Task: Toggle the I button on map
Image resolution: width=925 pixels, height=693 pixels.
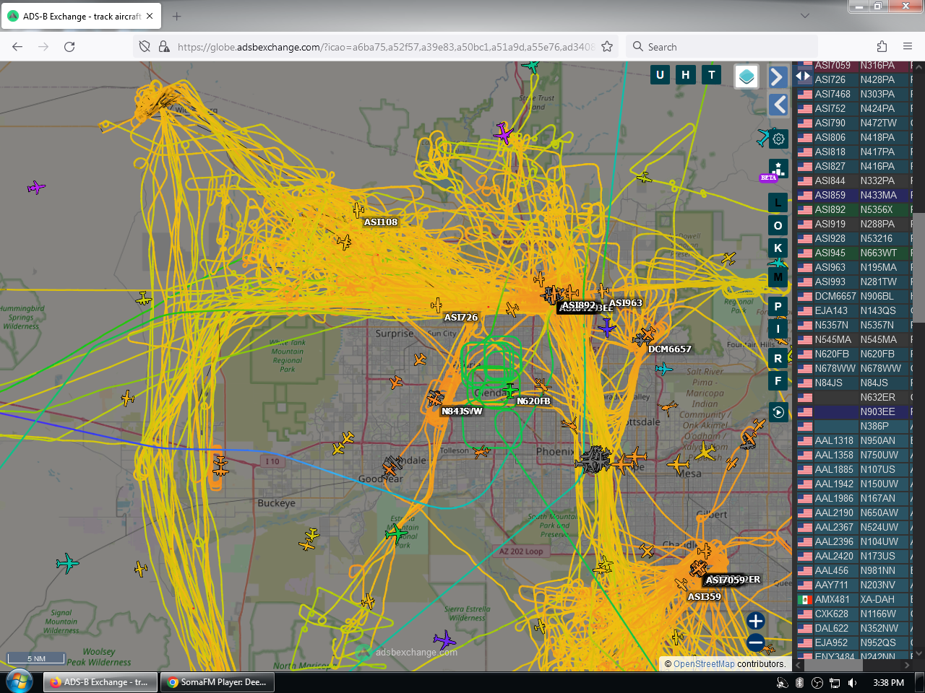Action: tap(778, 329)
